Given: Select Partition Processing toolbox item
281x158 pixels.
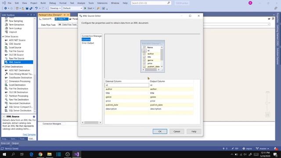Looking at the screenshot, I should [18, 96].
